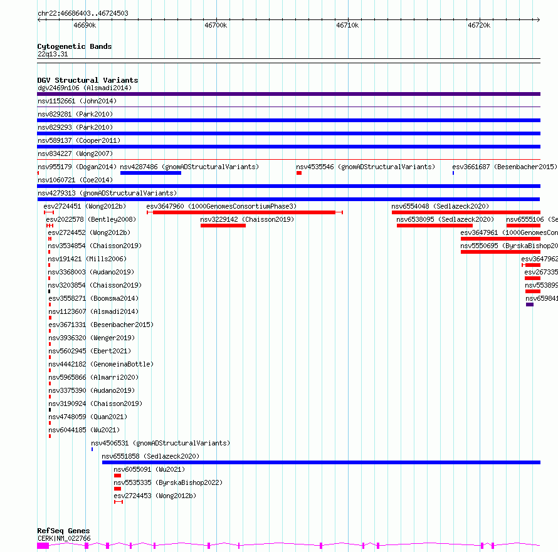Open the nsv5550695 ByrskaBishop variant label
The image size is (558, 552).
[x=509, y=246]
